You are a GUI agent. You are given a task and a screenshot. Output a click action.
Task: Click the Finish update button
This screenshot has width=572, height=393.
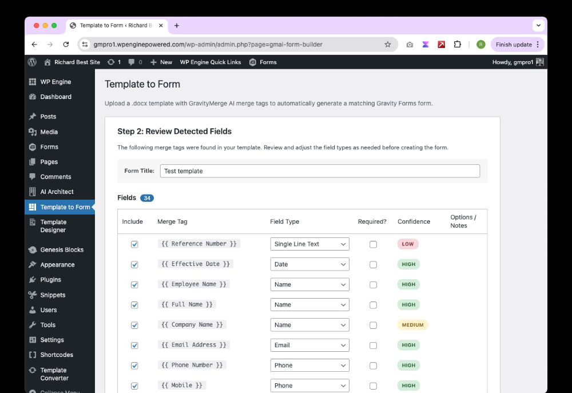point(513,44)
